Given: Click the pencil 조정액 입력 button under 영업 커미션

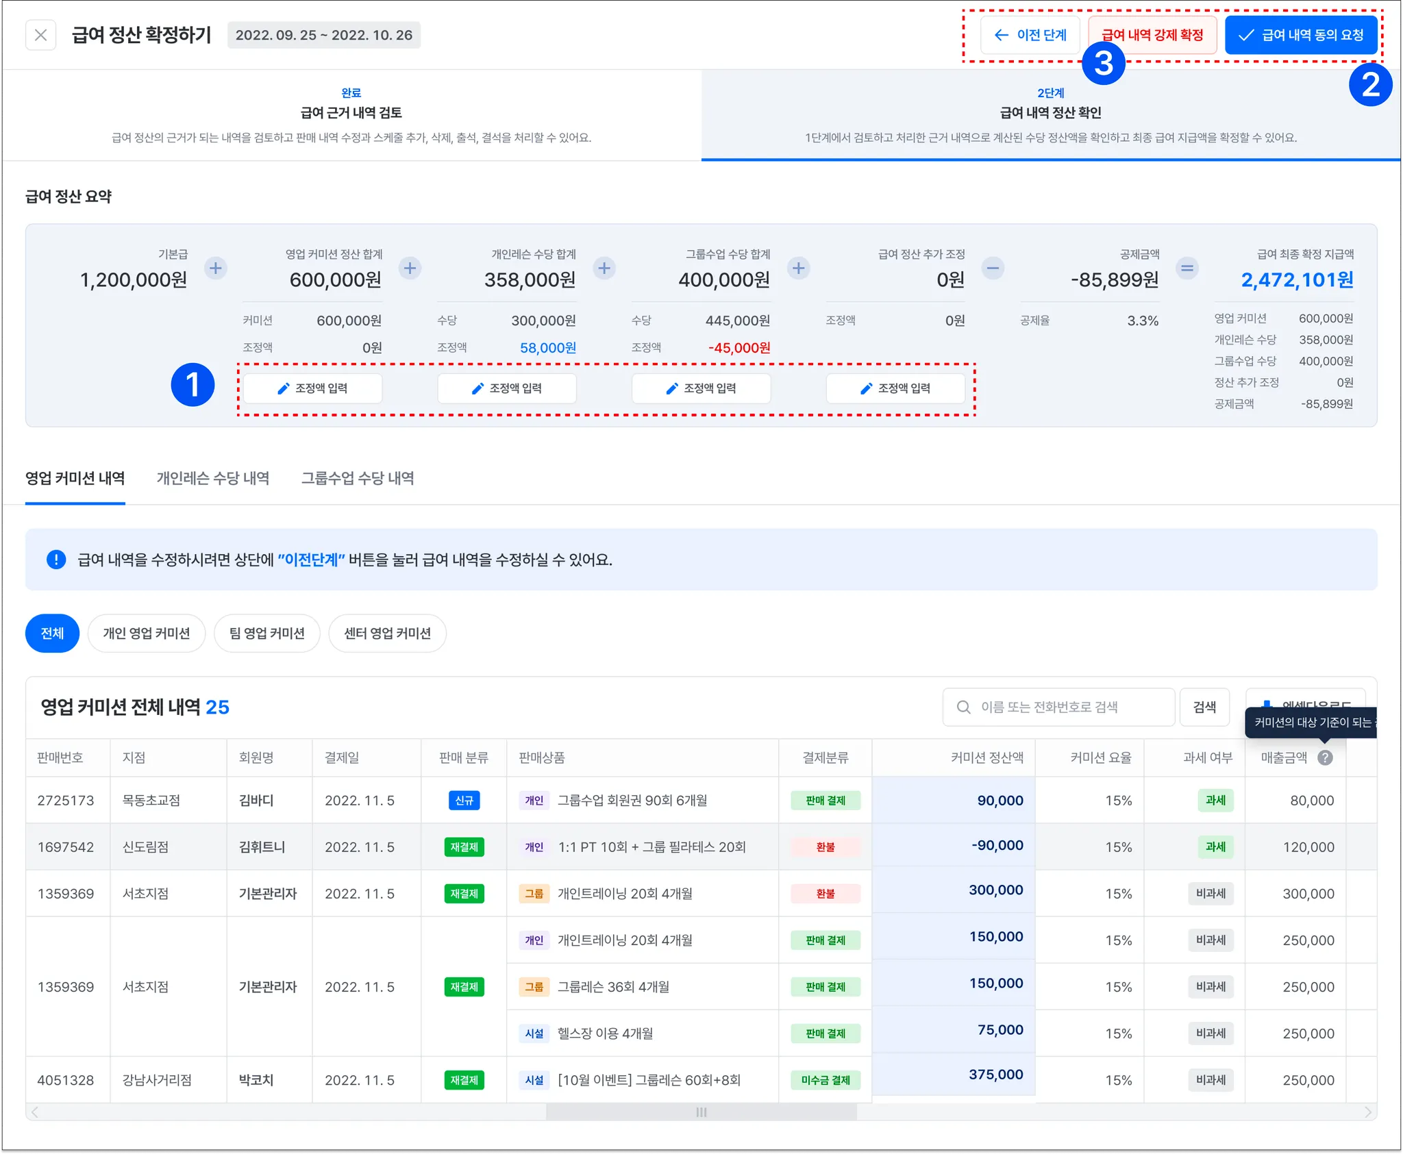Looking at the screenshot, I should click(312, 388).
